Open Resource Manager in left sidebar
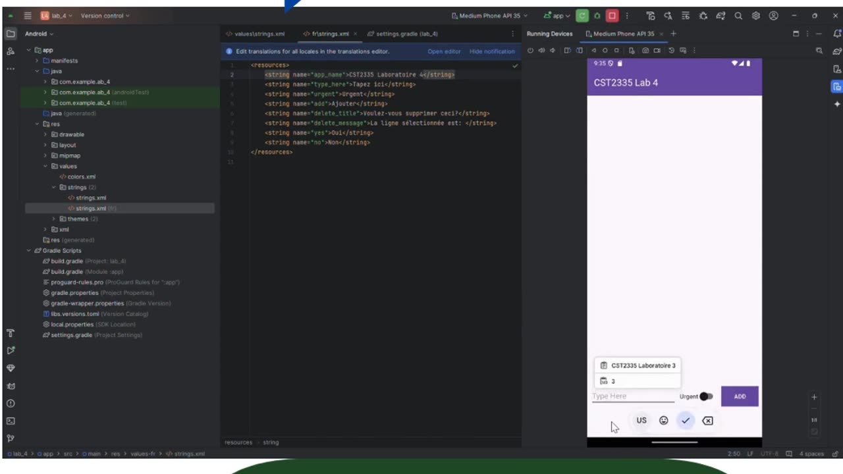 tap(11, 51)
